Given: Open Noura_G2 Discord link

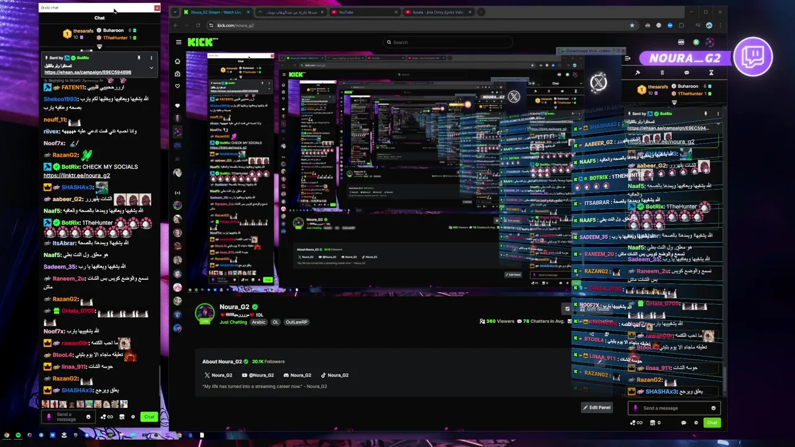Looking at the screenshot, I should 298,375.
